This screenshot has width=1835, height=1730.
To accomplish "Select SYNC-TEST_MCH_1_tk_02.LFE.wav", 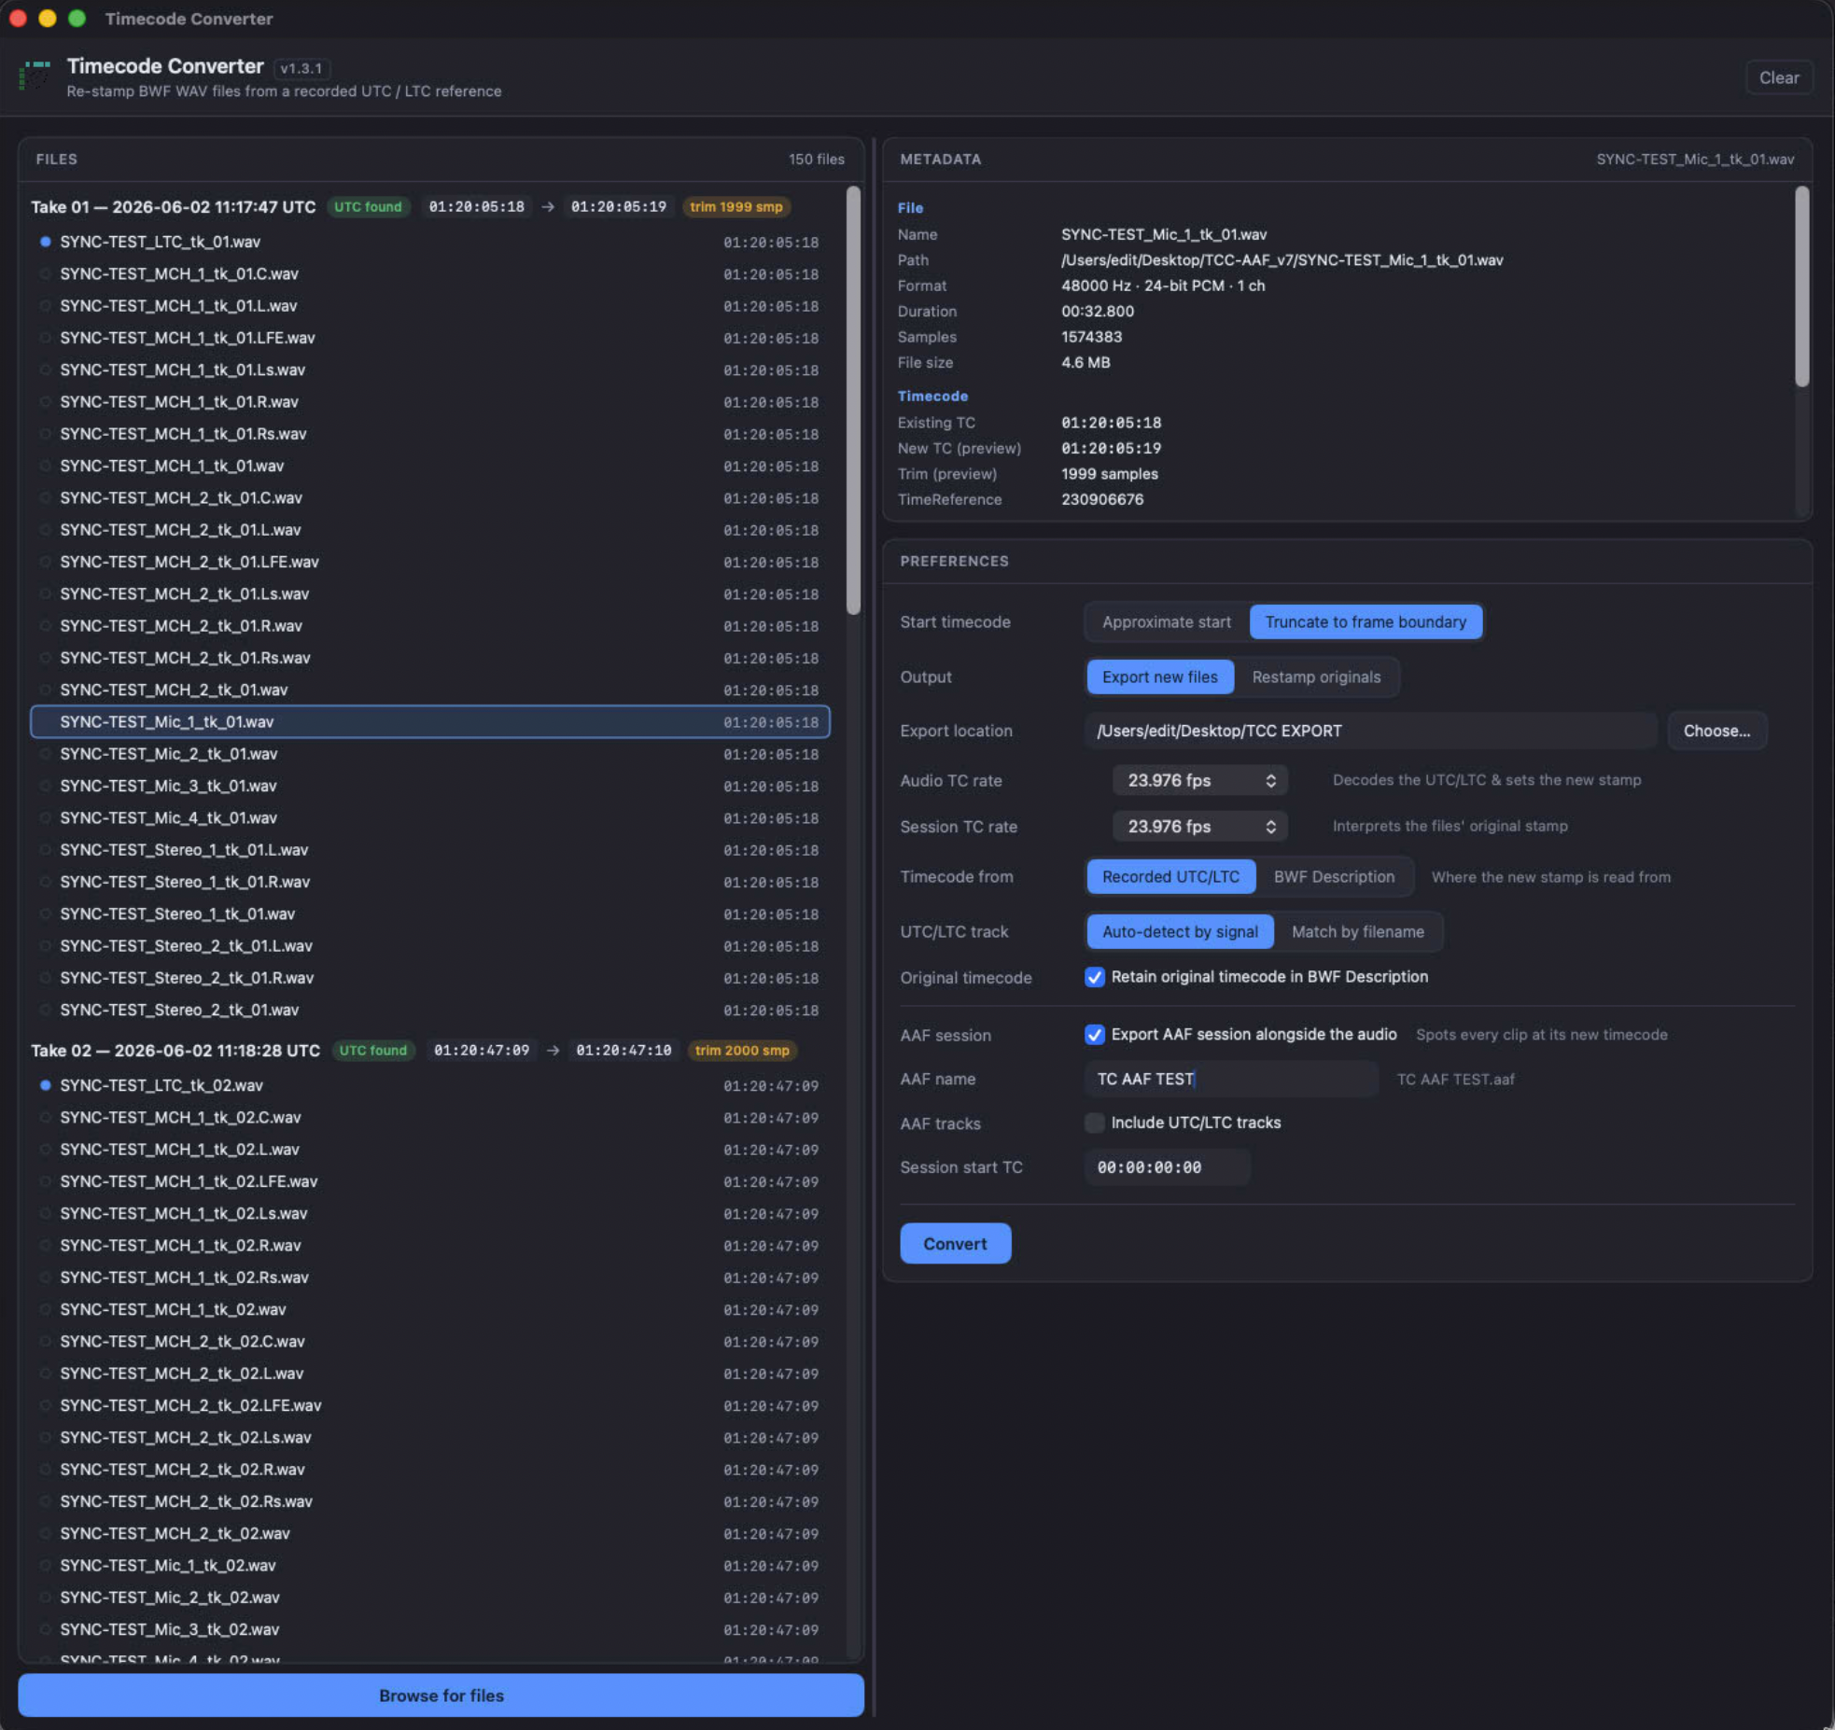I will click(x=430, y=1181).
